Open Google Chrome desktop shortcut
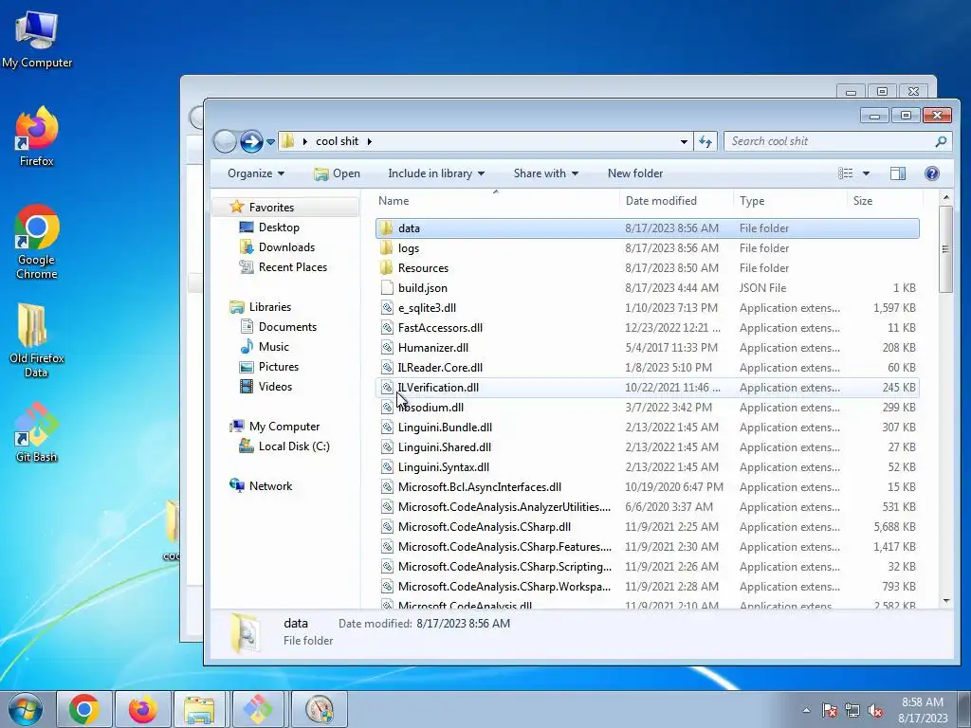The image size is (971, 728). tap(37, 242)
